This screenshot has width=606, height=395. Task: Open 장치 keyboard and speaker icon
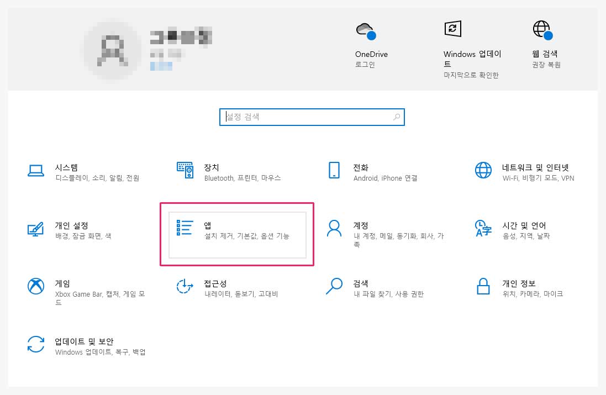185,170
